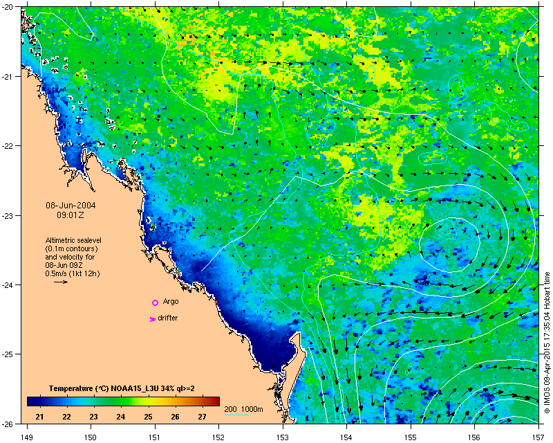The image size is (553, 443).
Task: Click the 26 value on color scale
Action: point(175,417)
